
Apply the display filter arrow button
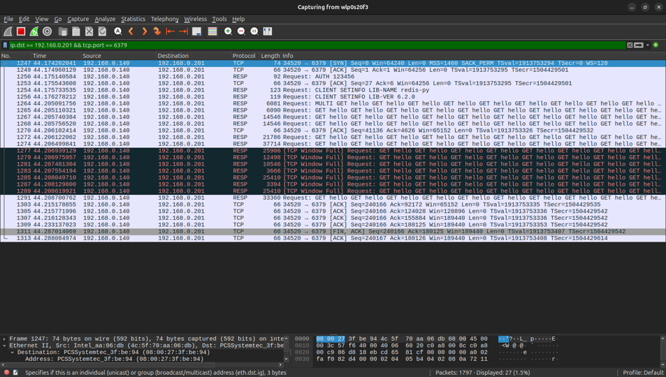tap(639, 45)
